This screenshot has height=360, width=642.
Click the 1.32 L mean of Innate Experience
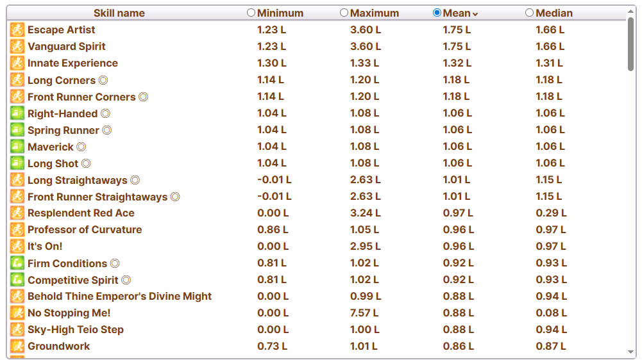tap(457, 63)
